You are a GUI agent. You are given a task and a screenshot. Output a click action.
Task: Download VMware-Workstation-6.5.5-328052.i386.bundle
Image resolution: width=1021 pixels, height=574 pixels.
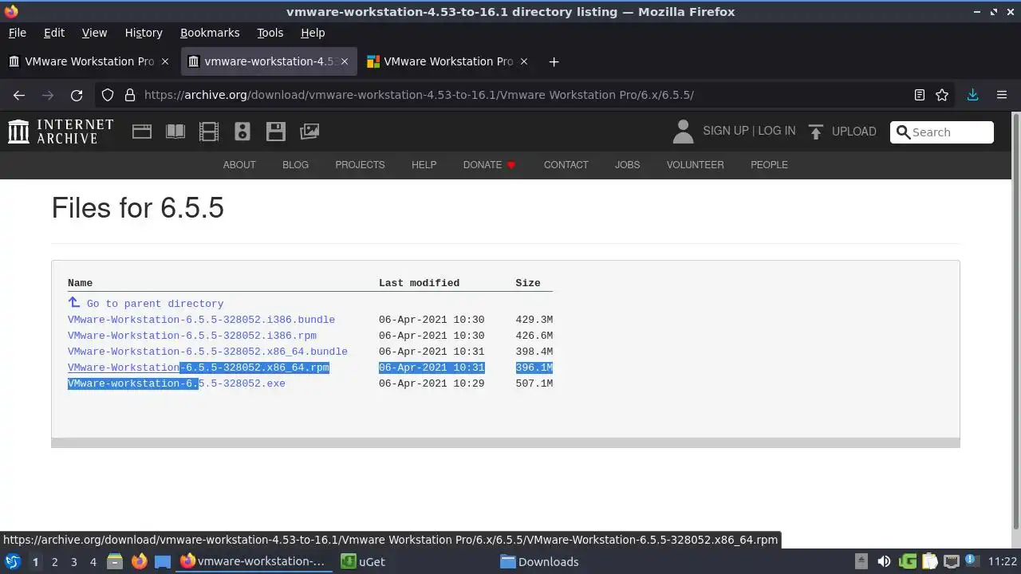(x=201, y=320)
